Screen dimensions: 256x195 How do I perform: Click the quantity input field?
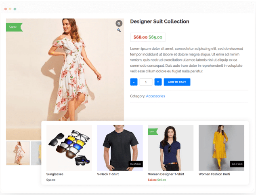click(x=146, y=82)
